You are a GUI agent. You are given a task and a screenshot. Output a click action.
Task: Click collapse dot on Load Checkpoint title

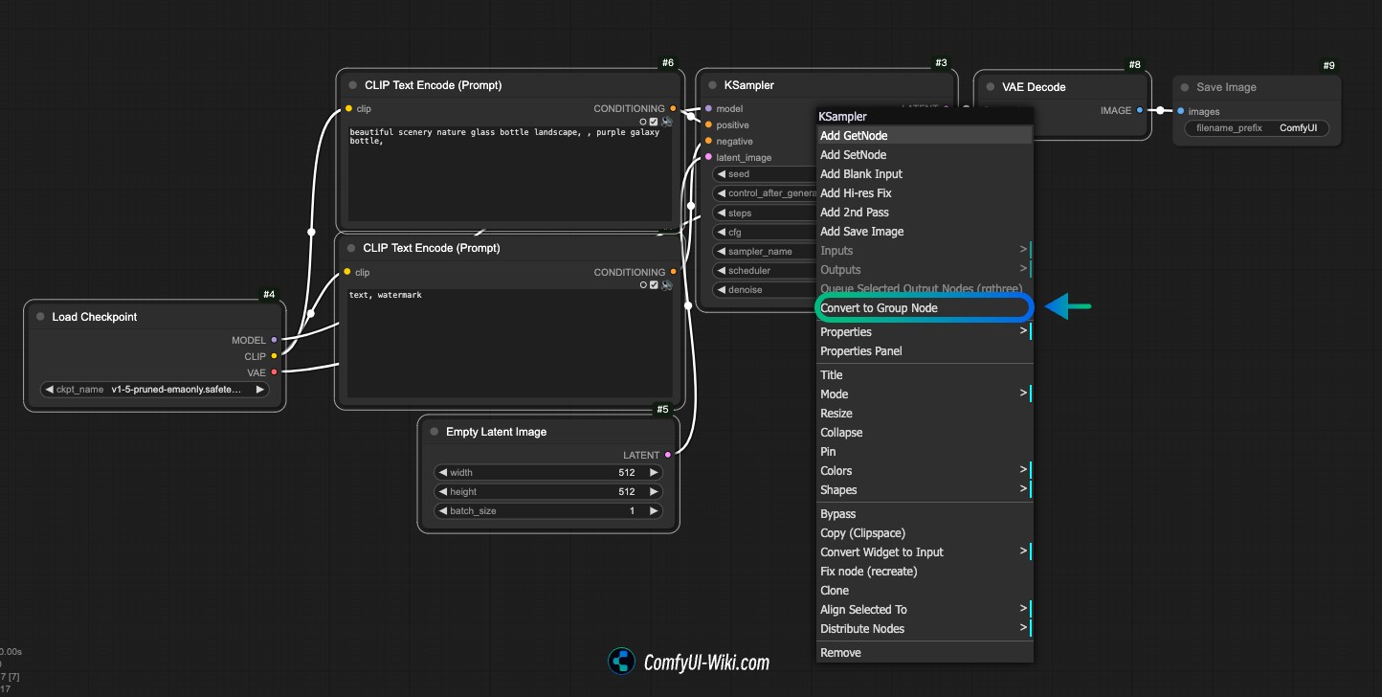click(40, 317)
